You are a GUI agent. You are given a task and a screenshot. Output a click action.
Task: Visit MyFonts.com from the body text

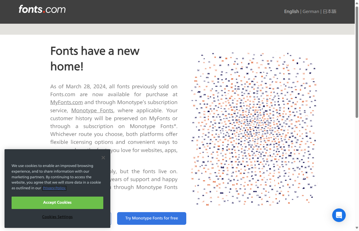tap(66, 102)
